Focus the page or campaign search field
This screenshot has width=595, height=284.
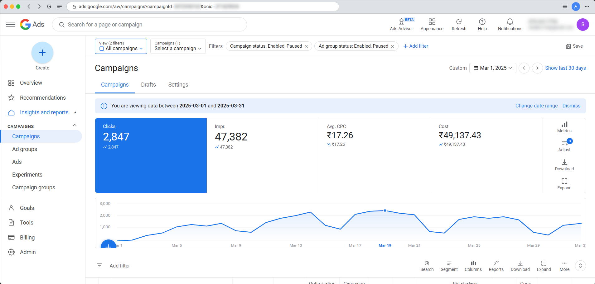click(x=150, y=24)
